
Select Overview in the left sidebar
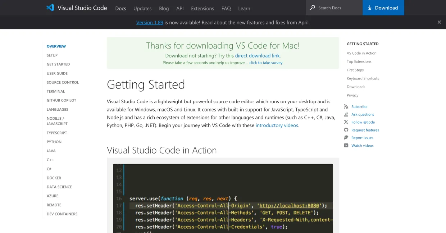click(x=56, y=46)
